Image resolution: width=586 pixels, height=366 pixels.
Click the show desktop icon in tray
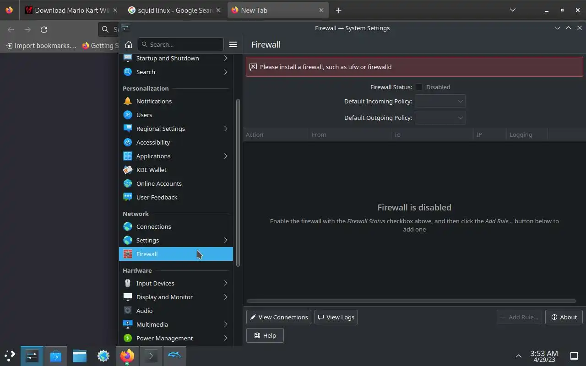click(x=574, y=356)
